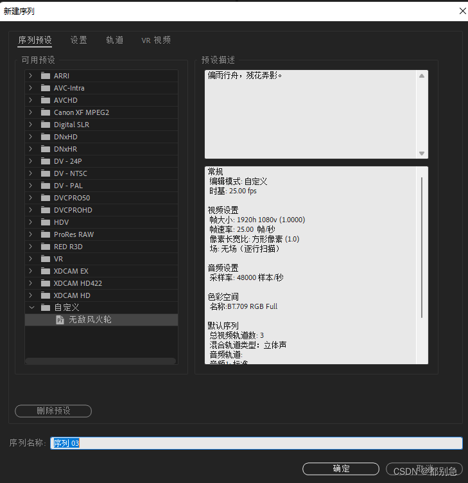Click the 删除预设 button
468x483 pixels.
pyautogui.click(x=53, y=411)
